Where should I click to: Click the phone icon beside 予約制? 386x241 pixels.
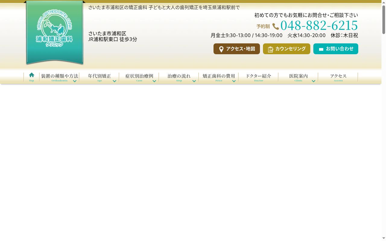276,27
